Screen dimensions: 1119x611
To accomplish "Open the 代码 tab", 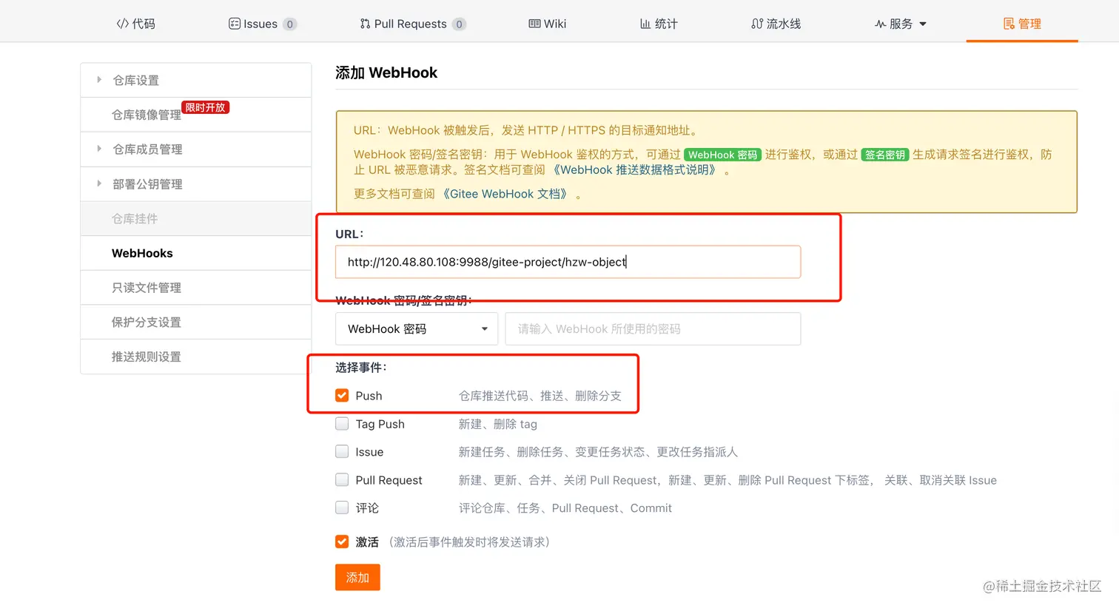I will point(136,24).
